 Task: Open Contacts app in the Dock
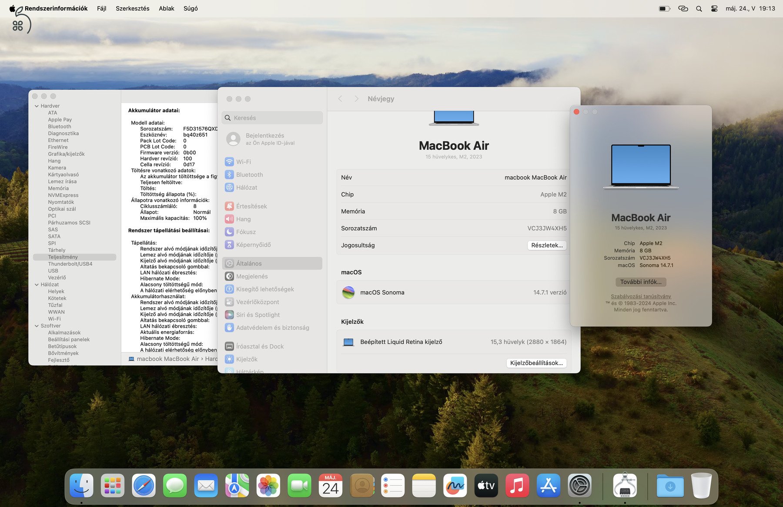point(362,486)
